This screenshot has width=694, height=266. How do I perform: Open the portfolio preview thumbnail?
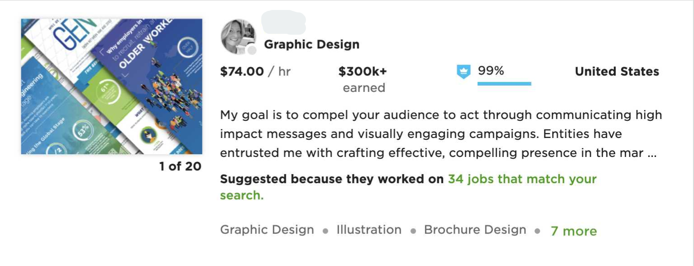[x=111, y=86]
